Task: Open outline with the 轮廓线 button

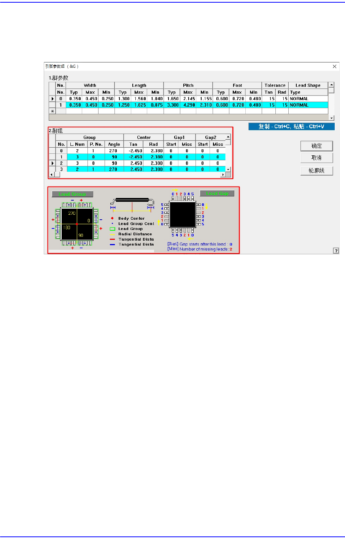Action: pyautogui.click(x=316, y=170)
